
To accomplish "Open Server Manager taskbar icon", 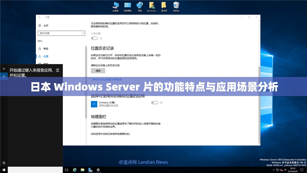I will point(90,170).
